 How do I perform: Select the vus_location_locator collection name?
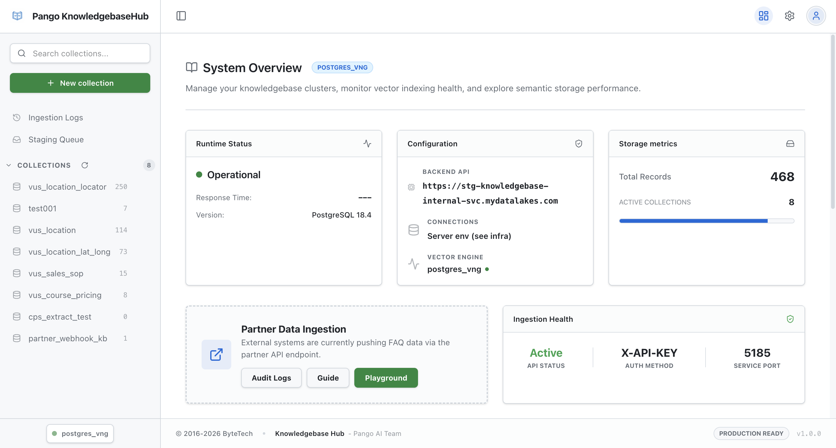coord(67,187)
